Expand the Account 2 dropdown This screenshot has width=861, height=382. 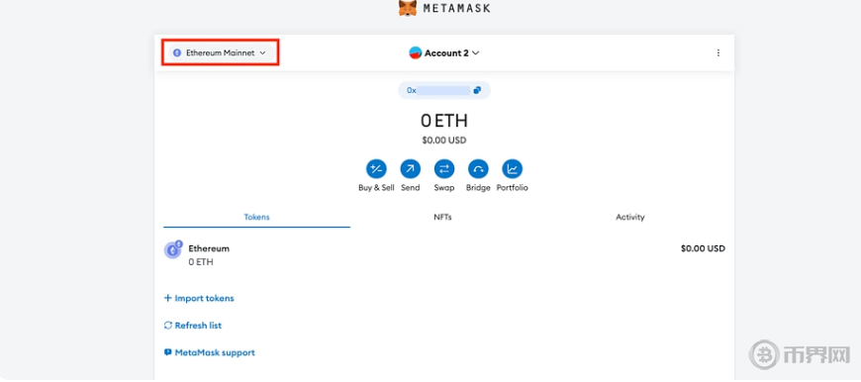[444, 52]
